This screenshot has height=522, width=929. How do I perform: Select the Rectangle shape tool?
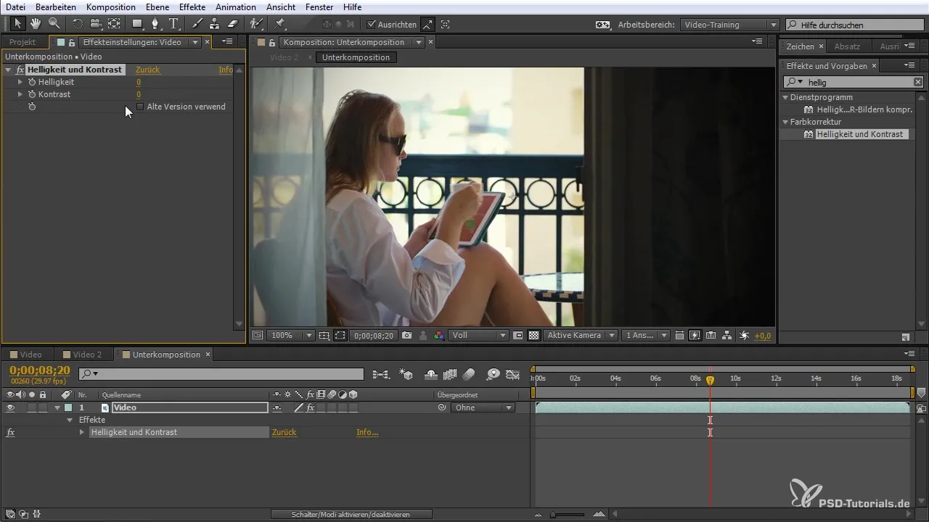pos(137,24)
